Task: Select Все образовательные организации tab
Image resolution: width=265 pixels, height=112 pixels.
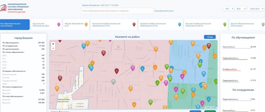Action: point(15,24)
